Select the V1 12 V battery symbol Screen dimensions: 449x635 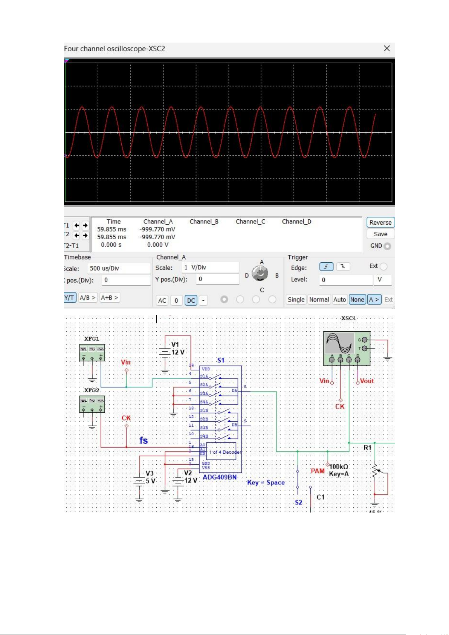click(x=165, y=353)
